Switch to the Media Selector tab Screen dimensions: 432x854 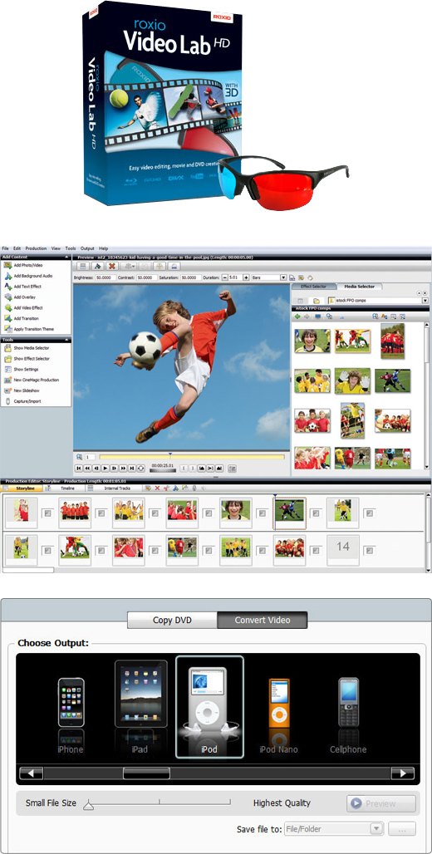click(x=360, y=287)
